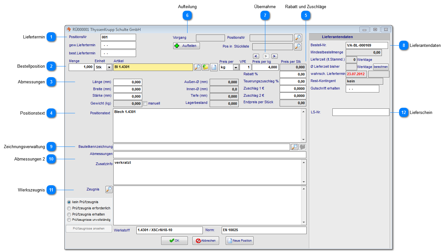Click the Zuschlag 2 € field
The height and width of the screenshot is (252, 446).
[x=293, y=96]
